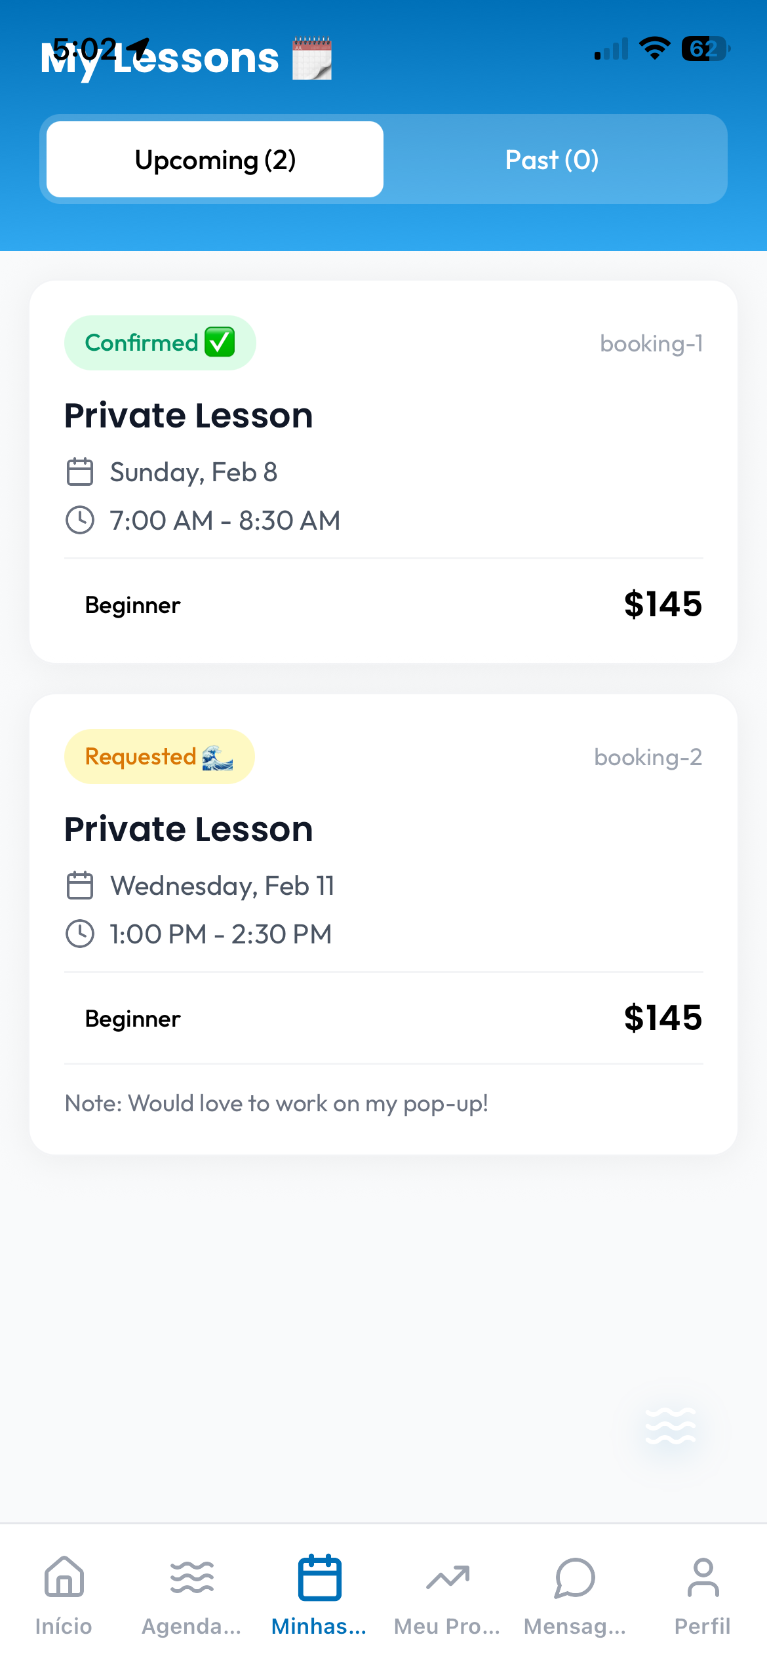Tap the Início home icon
Screen dimensions: 767x1660
64,1577
